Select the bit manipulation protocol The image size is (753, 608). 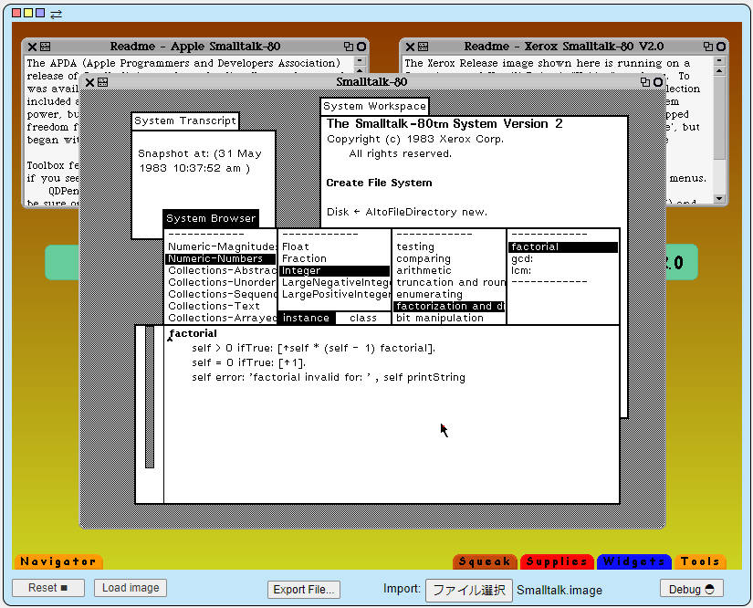[x=449, y=318]
